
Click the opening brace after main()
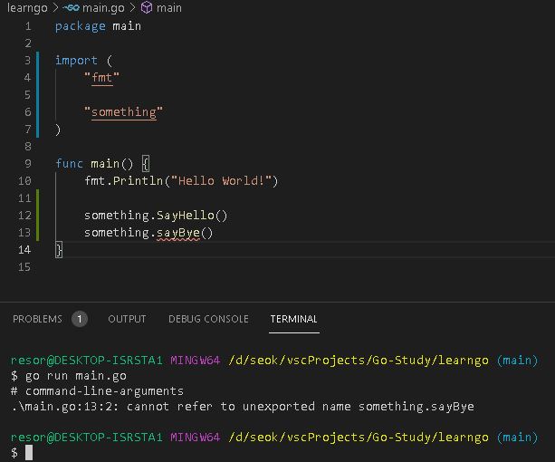[146, 164]
